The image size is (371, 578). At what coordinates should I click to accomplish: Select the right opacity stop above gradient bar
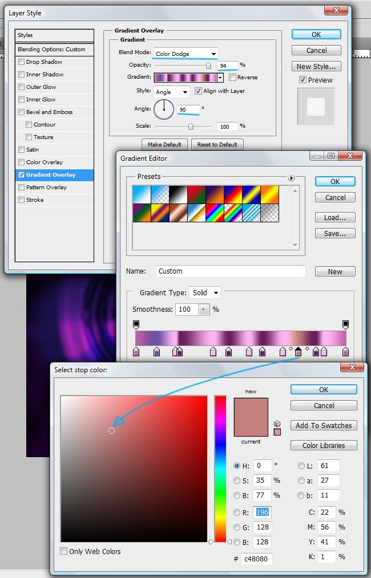345,324
